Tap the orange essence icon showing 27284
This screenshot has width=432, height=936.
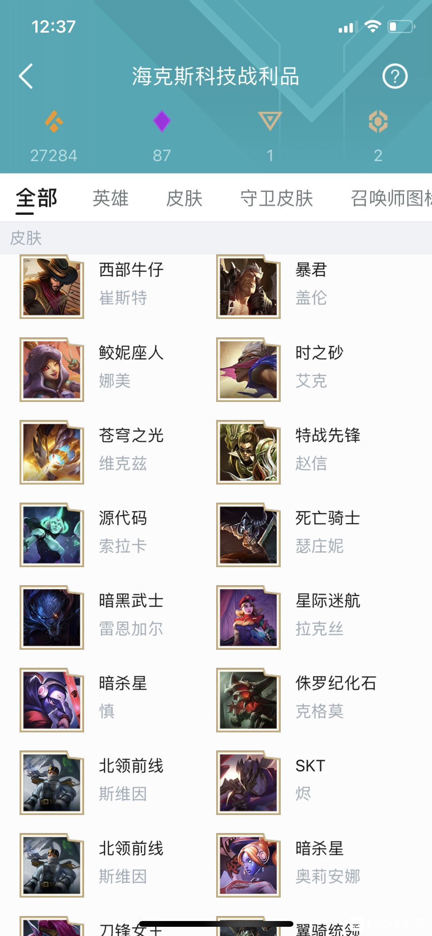54,121
